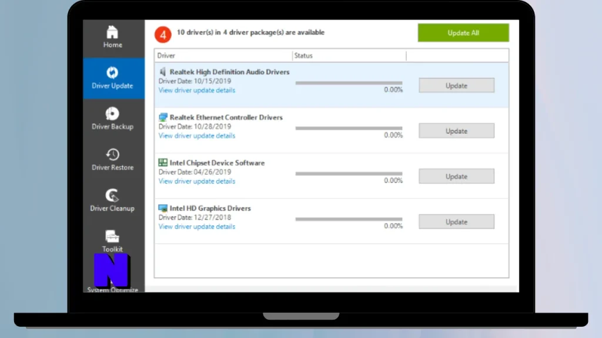Open Driver Cleanup sidebar icon

coord(112,195)
